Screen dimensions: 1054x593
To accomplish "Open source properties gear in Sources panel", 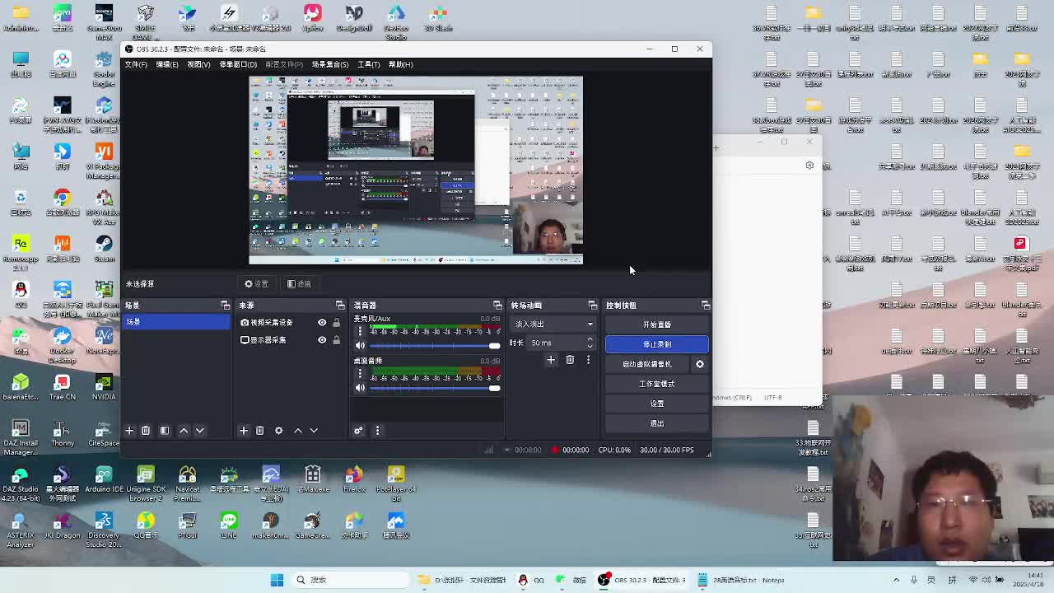I will pos(279,431).
